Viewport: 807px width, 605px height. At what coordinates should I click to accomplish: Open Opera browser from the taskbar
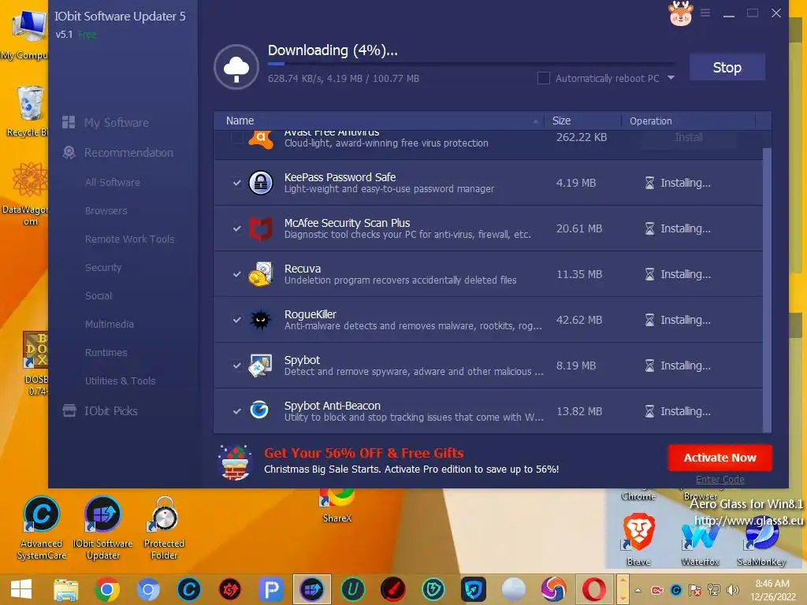593,589
